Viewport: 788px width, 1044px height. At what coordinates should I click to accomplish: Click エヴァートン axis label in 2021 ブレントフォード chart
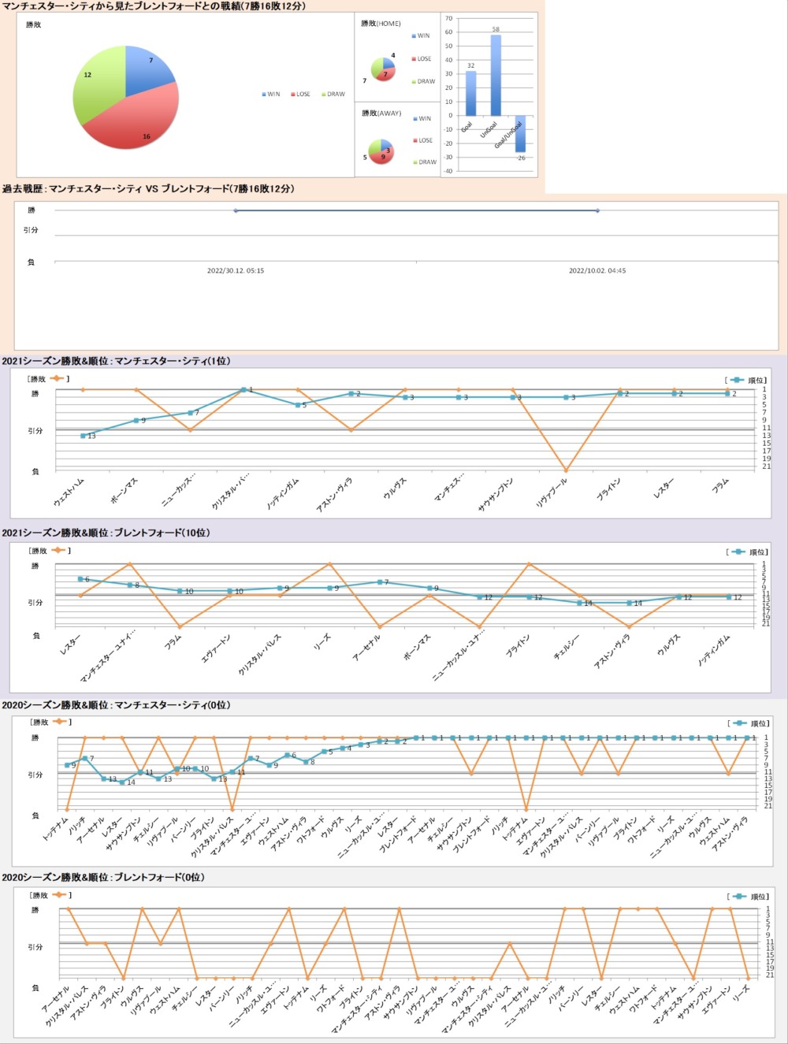pos(216,648)
